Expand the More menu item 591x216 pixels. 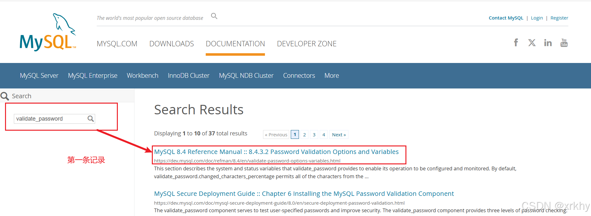332,76
